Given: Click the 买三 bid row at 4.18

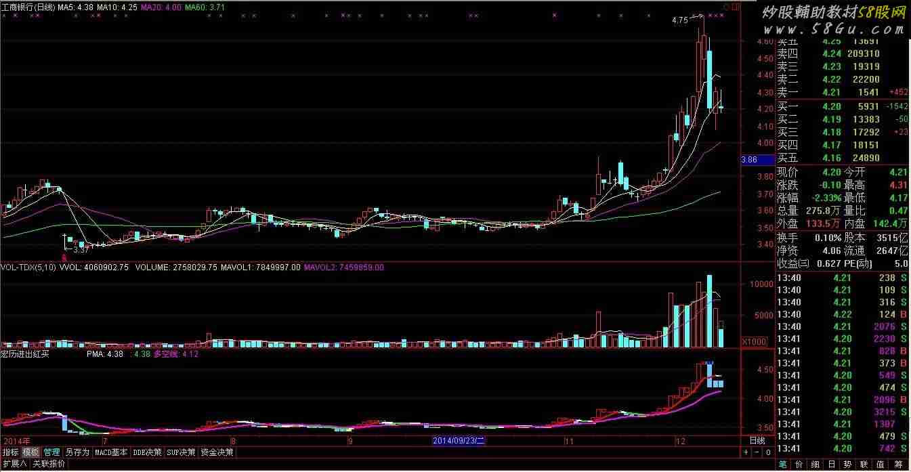Looking at the screenshot, I should (x=843, y=132).
